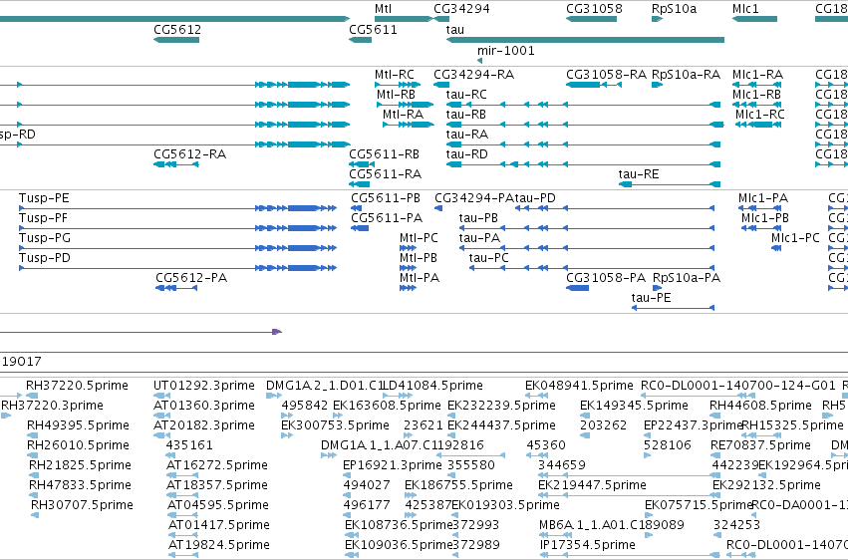This screenshot has height=560, width=848.
Task: Open the Mtl-RC transcript
Action: tap(398, 85)
